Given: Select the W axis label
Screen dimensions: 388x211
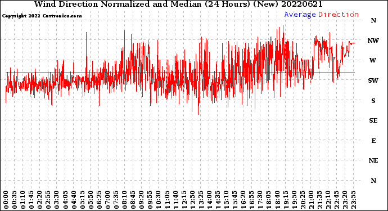Looking at the screenshot, I should (373, 60).
